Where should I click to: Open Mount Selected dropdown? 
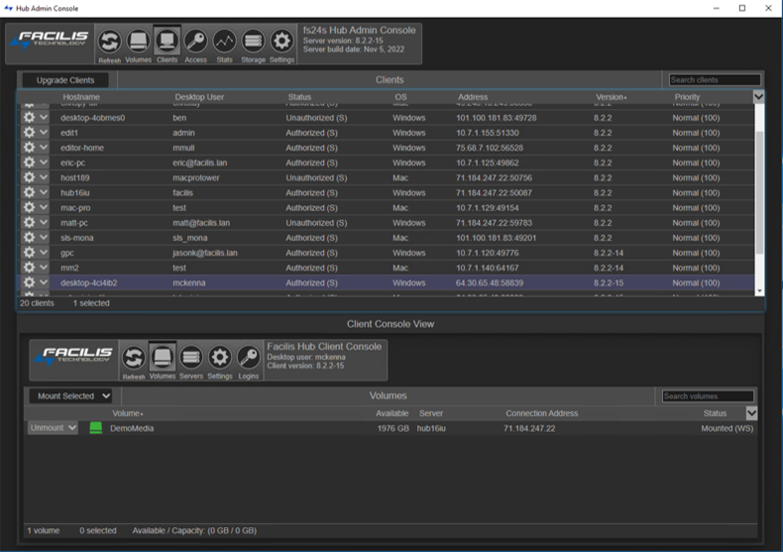[70, 395]
